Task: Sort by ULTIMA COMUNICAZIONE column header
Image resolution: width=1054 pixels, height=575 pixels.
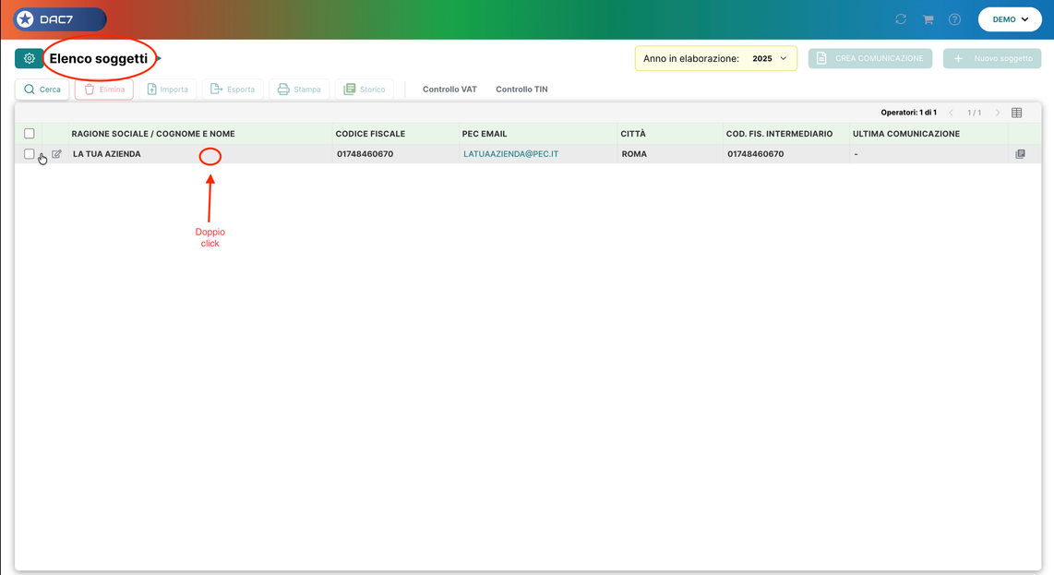Action: 906,134
